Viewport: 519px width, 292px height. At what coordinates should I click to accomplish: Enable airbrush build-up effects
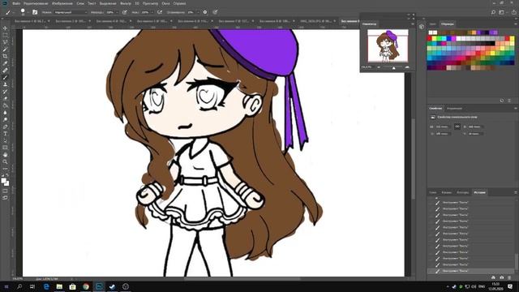pyautogui.click(x=160, y=12)
